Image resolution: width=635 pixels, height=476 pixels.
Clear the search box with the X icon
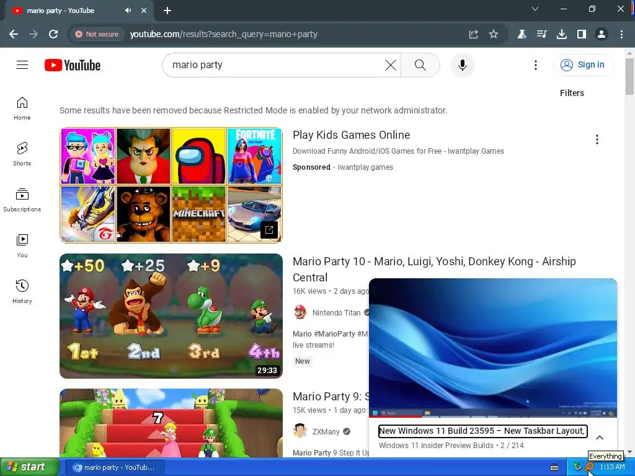(390, 64)
